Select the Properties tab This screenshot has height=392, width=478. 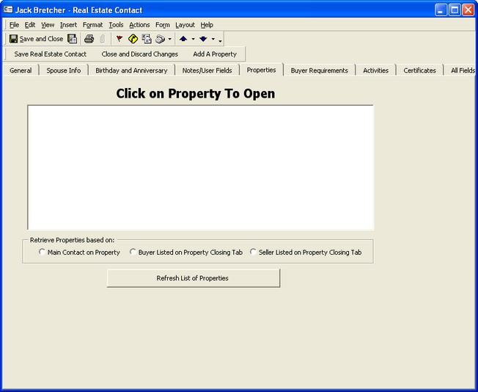point(261,70)
